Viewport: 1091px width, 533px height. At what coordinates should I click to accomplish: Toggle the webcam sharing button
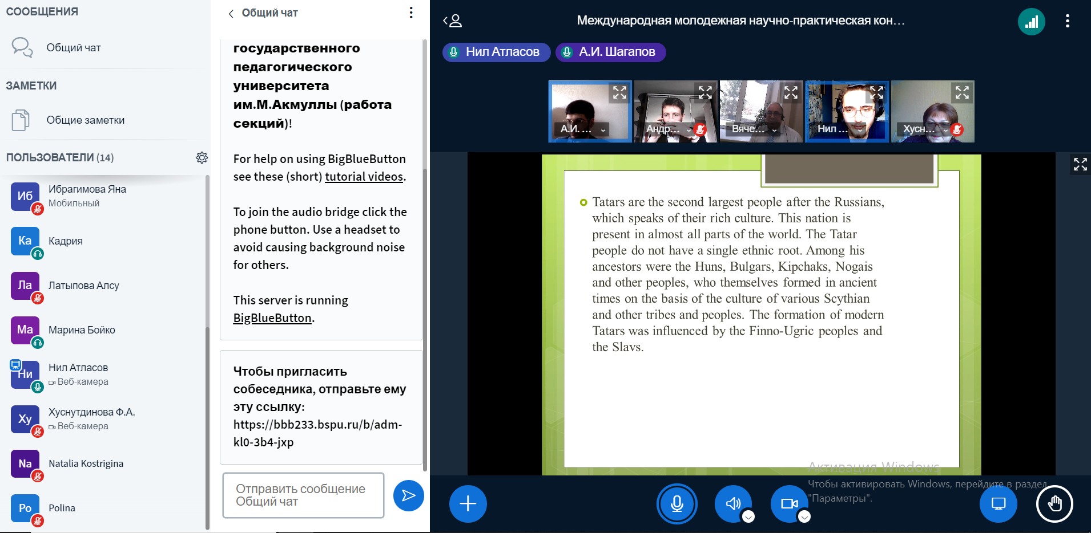(789, 503)
